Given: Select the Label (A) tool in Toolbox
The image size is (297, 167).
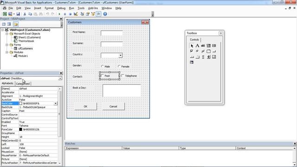Looking at the screenshot, I should coord(197,45).
